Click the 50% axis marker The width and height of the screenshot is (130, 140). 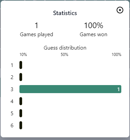tap(64, 55)
